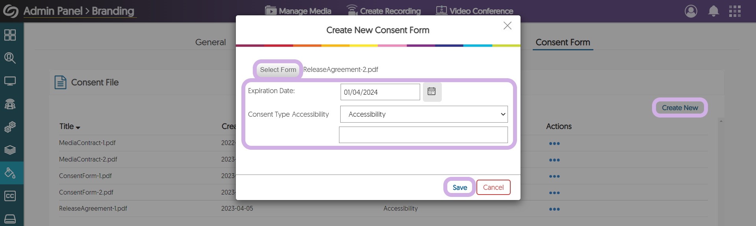Viewport: 756px width, 226px height.
Task: Switch to the General tab
Action: tap(210, 42)
